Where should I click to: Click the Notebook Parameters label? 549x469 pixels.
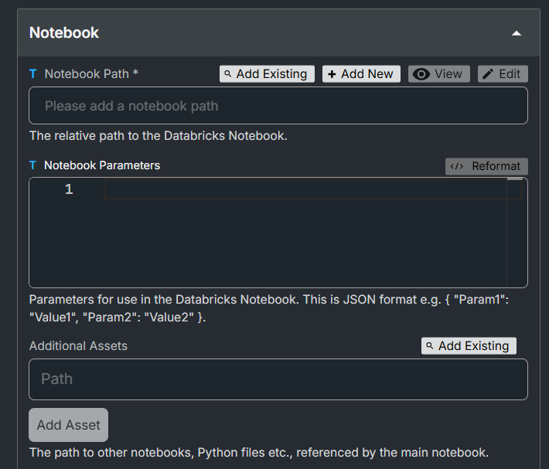[102, 165]
